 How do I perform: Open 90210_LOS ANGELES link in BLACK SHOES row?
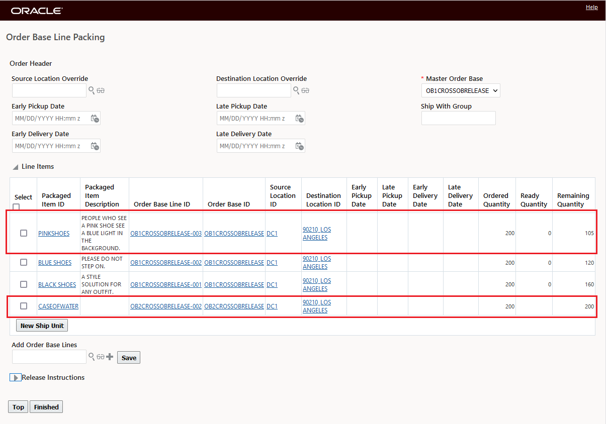[317, 284]
